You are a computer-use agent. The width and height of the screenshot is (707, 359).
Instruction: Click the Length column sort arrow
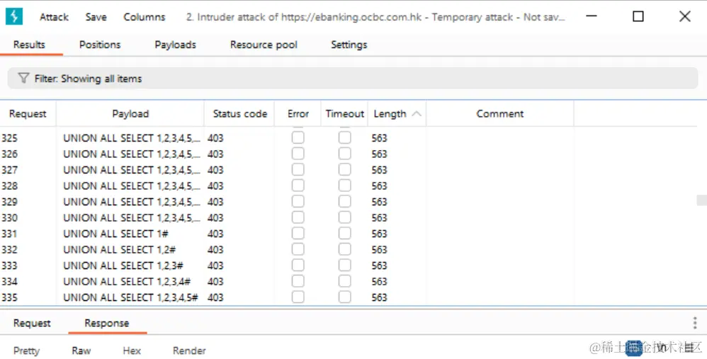click(417, 114)
